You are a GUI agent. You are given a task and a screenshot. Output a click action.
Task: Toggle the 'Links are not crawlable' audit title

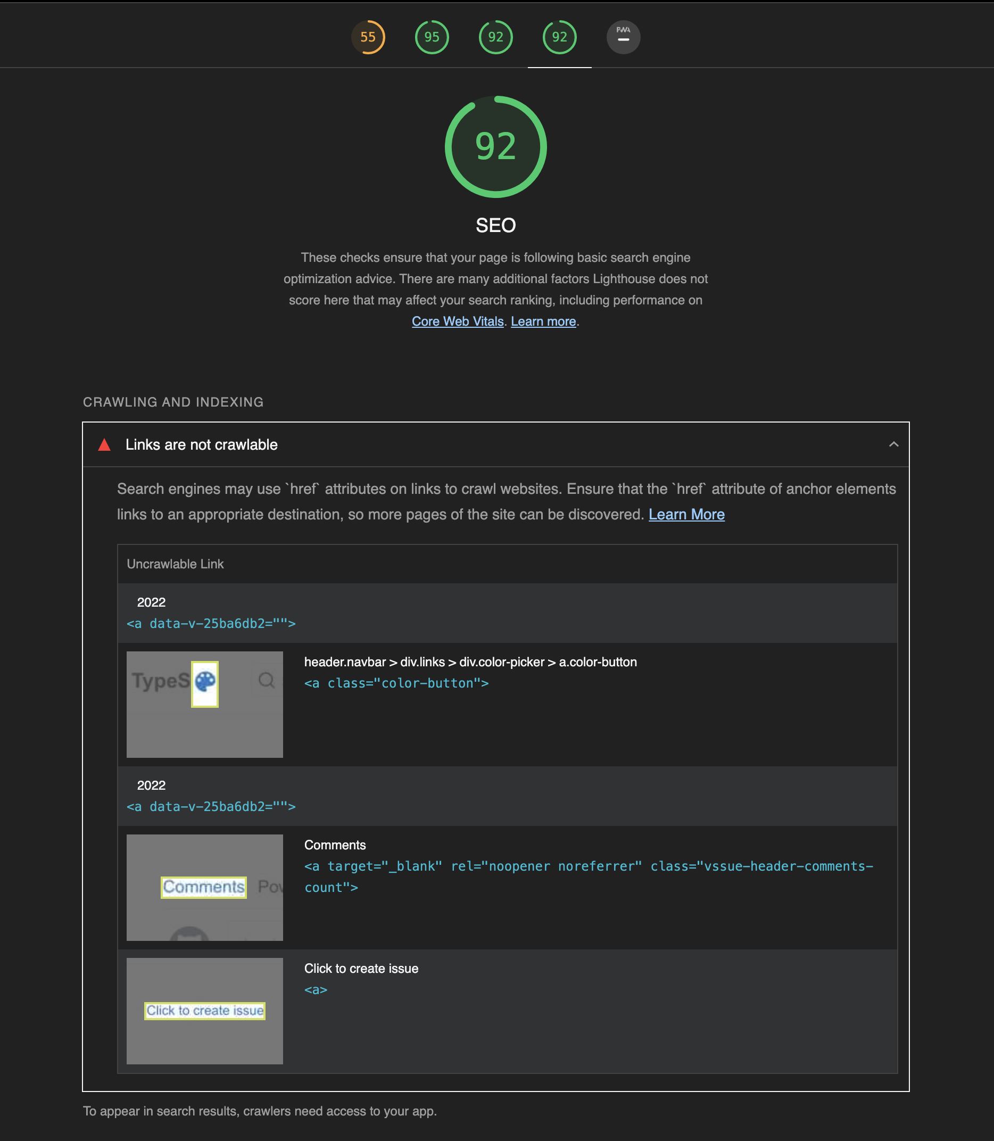tap(201, 445)
